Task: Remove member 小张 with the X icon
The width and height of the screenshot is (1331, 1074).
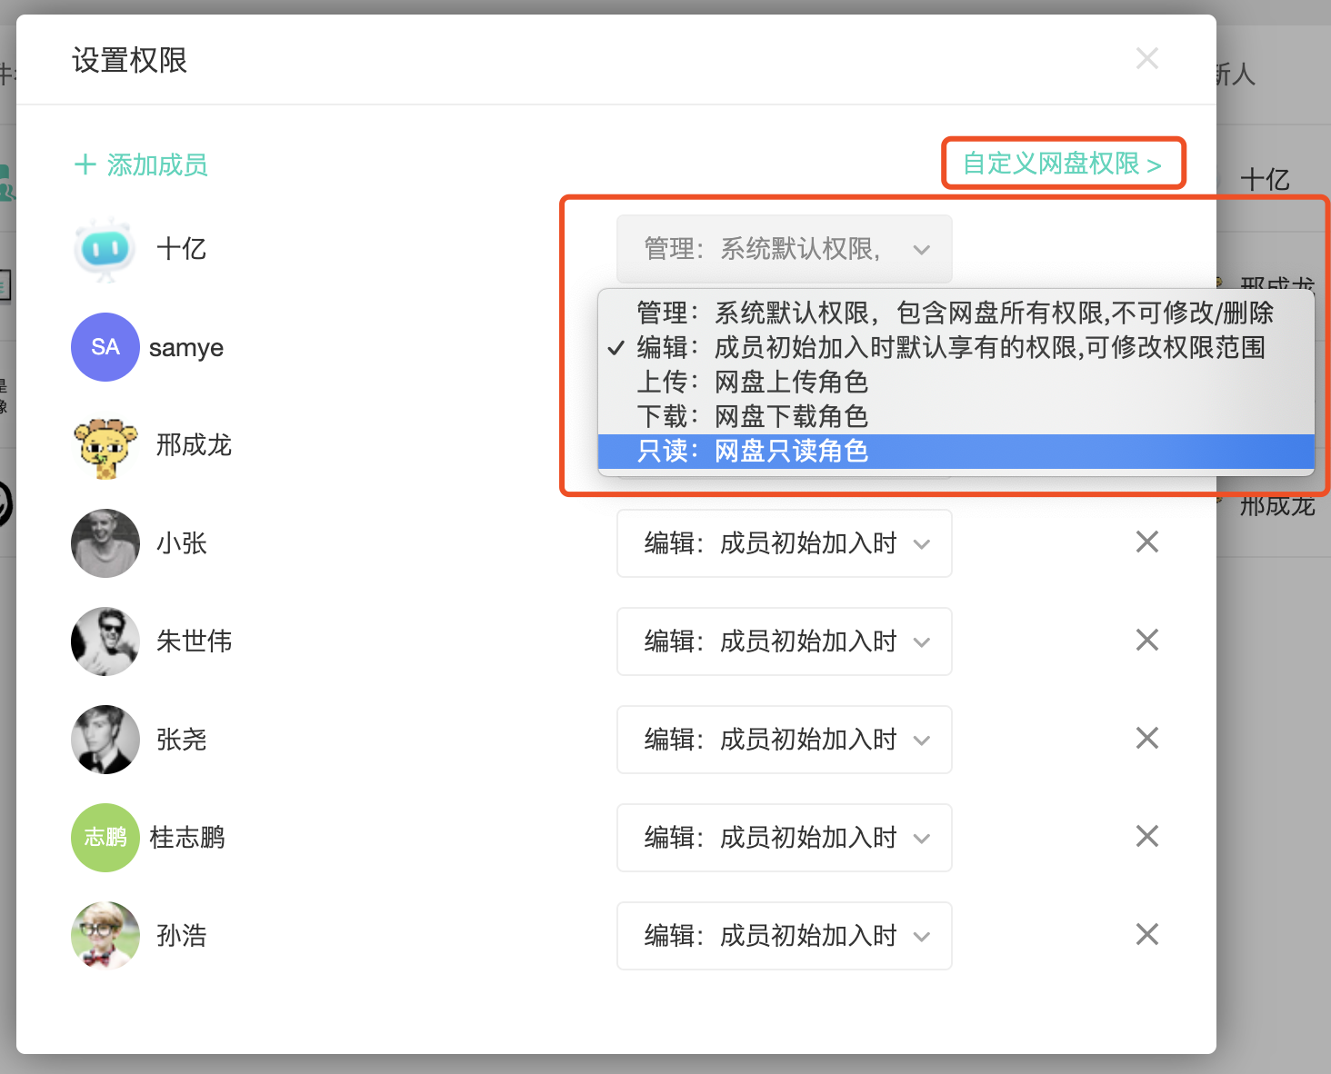Action: [x=1147, y=542]
